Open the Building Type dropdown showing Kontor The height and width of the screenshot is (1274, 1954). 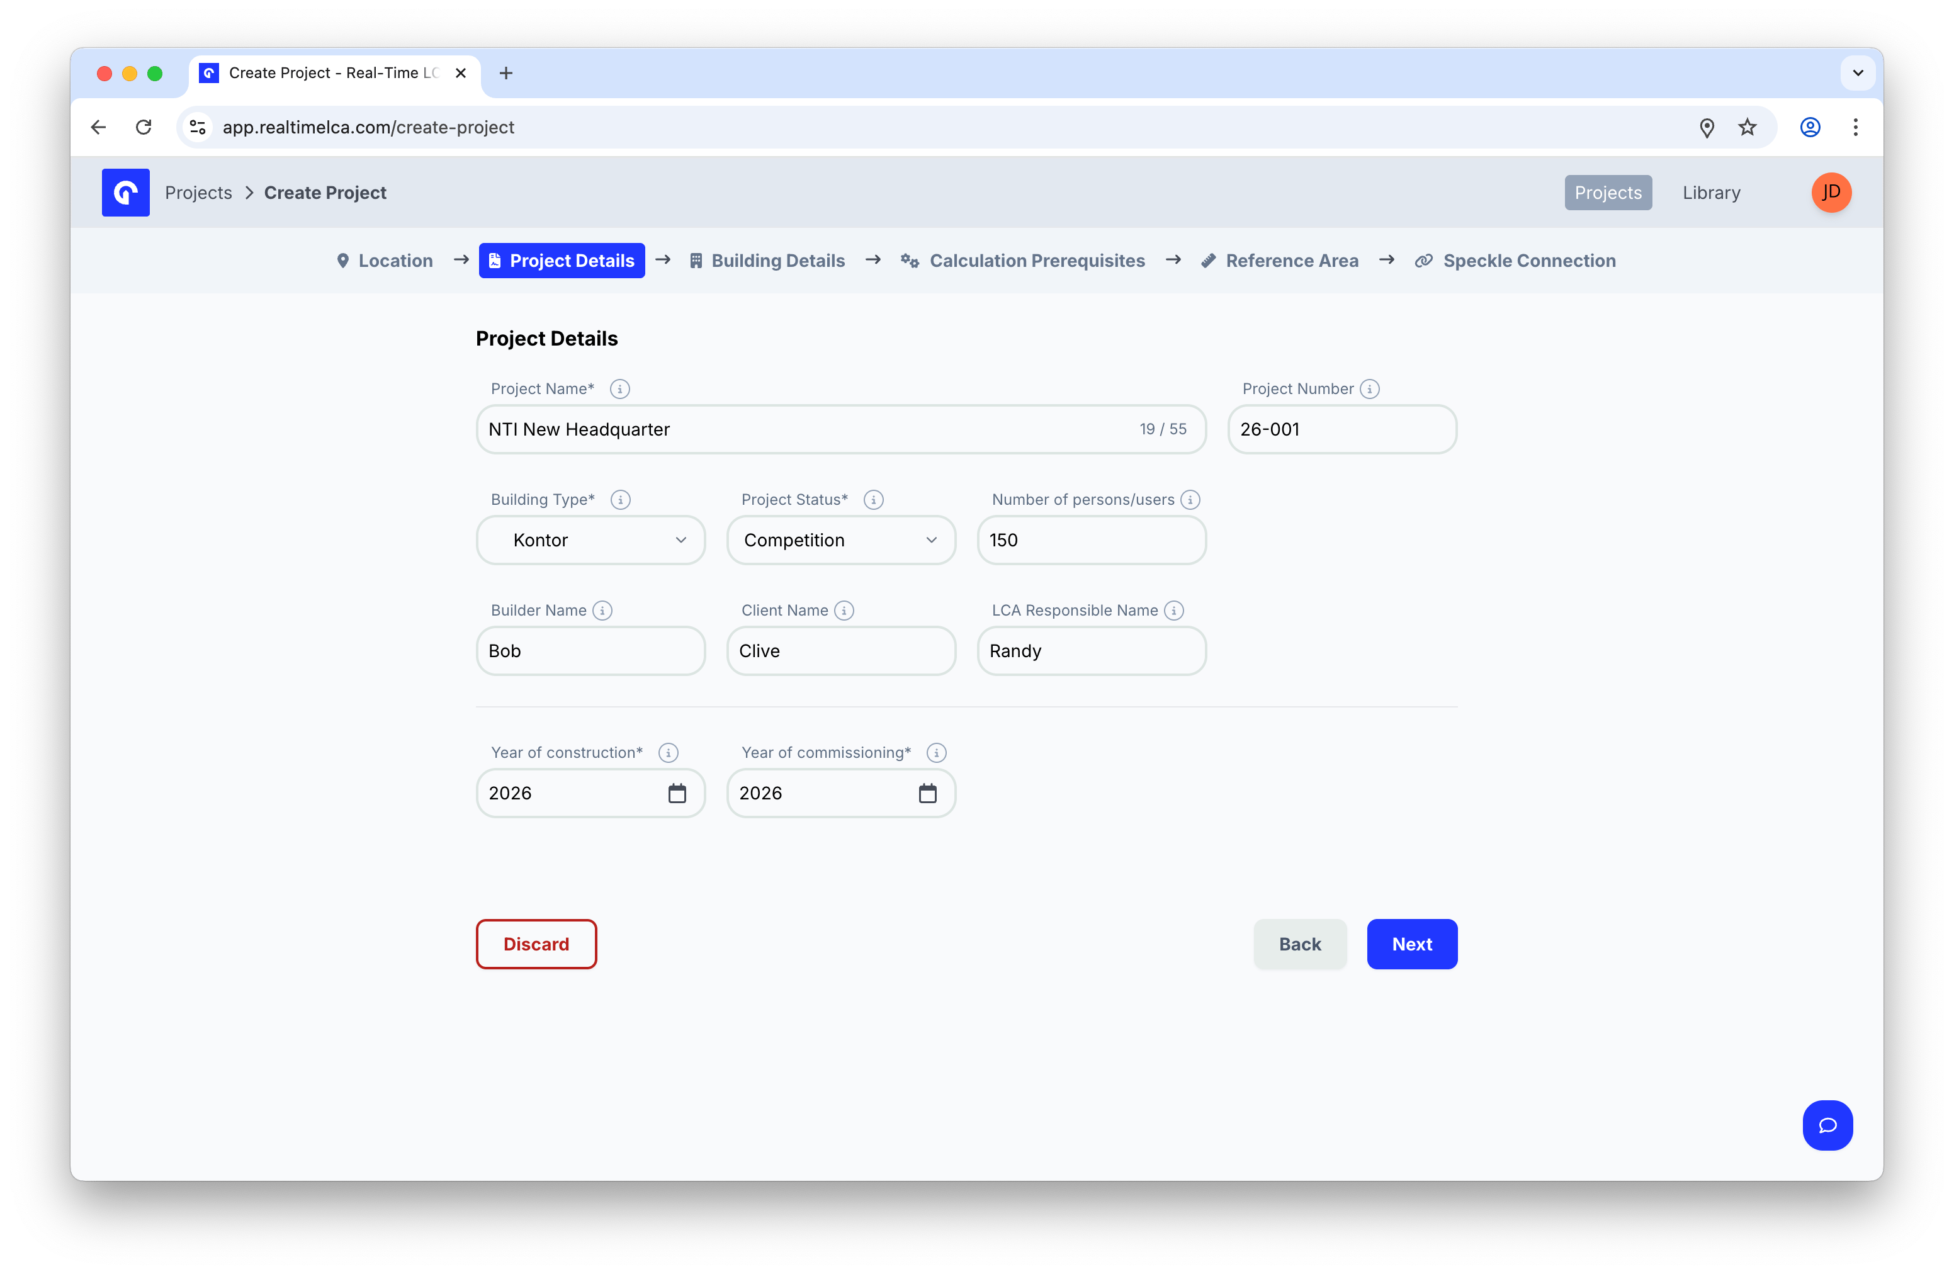click(x=591, y=540)
